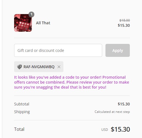This screenshot has height=138, width=142.
Task: Click the Total label
Action: tap(19, 129)
